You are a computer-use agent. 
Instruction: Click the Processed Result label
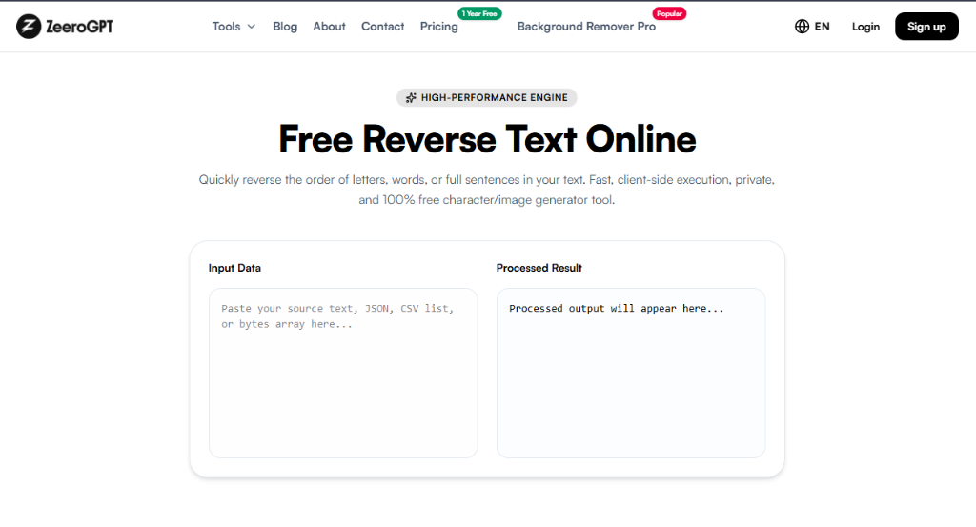tap(539, 268)
